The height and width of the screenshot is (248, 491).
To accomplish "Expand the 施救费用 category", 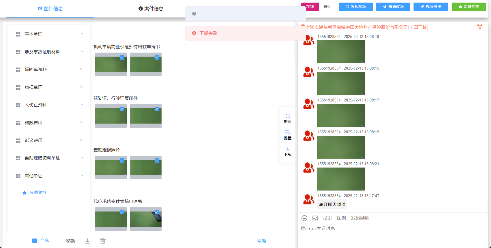I will (x=49, y=123).
